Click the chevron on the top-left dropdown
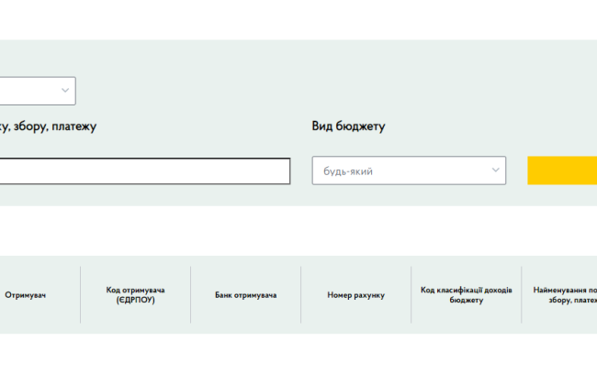Viewport: 597px width, 385px height. (65, 90)
